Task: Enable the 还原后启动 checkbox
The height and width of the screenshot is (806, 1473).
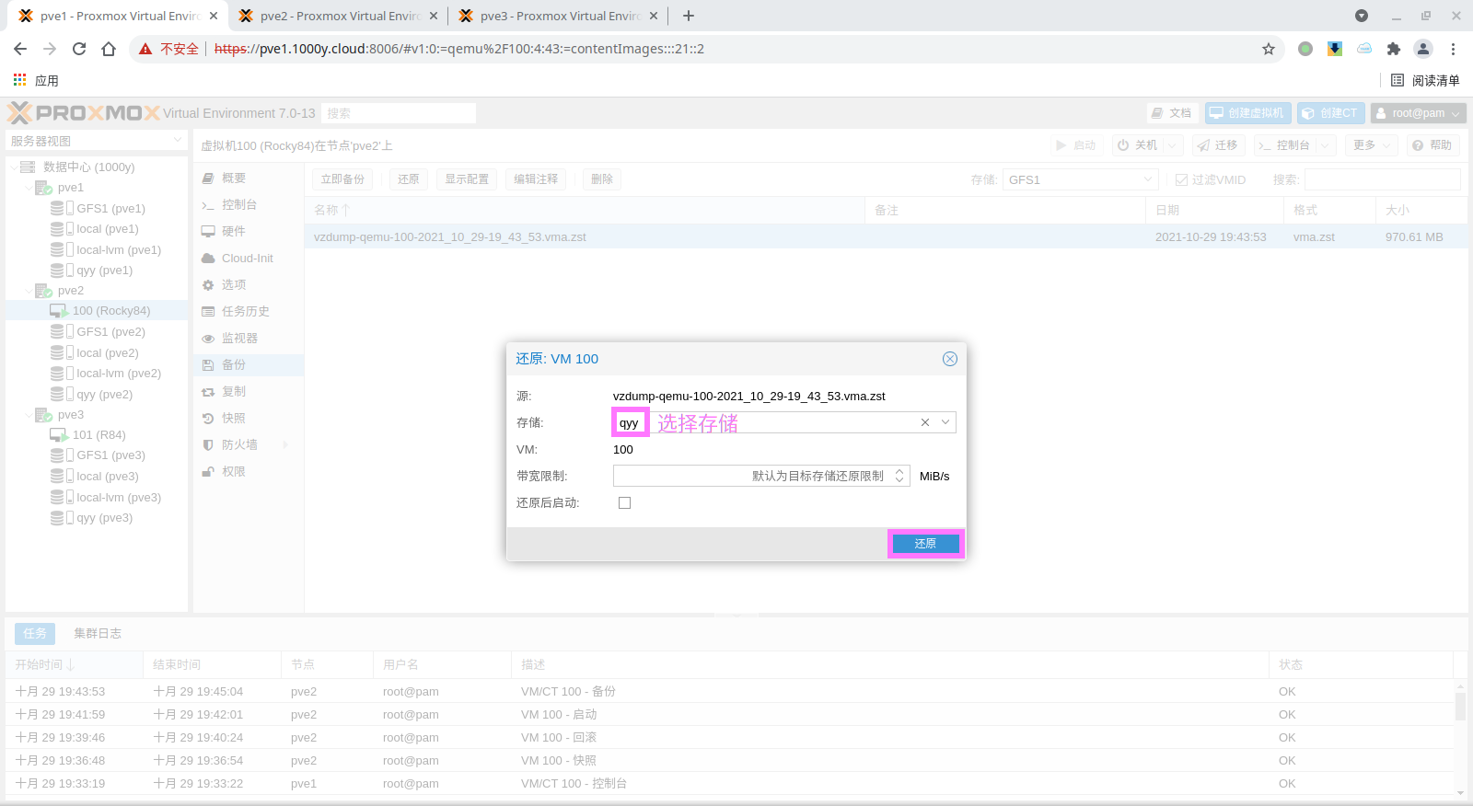Action: pyautogui.click(x=624, y=503)
